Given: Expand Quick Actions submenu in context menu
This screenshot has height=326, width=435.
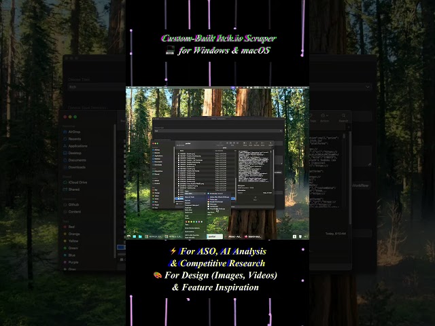Looking at the screenshot, I should (x=195, y=232).
